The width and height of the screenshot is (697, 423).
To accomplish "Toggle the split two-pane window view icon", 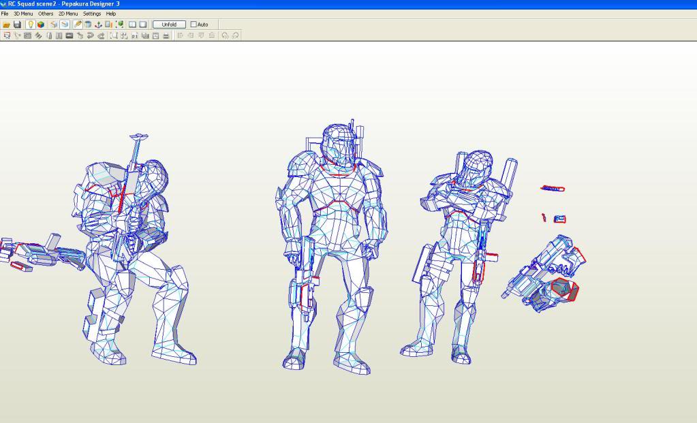I will pos(133,25).
